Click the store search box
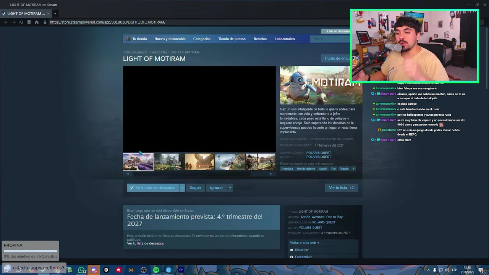Screen dimensions: 489x275 click(331, 39)
